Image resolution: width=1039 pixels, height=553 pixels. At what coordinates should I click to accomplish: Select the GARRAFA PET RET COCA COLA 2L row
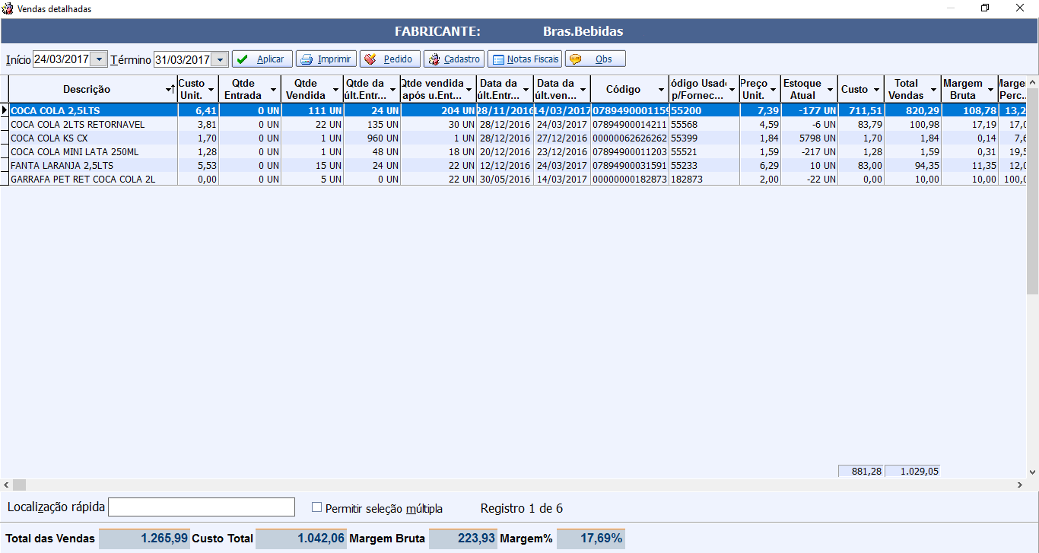click(519, 179)
